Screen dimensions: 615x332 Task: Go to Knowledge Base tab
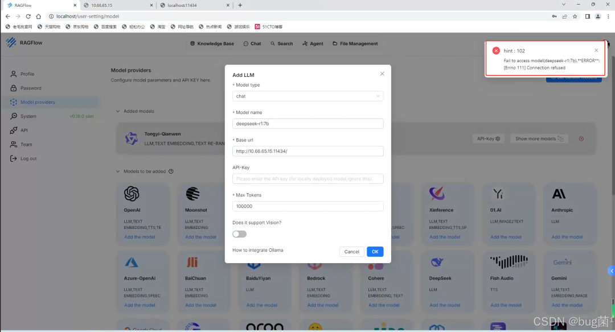coord(212,43)
